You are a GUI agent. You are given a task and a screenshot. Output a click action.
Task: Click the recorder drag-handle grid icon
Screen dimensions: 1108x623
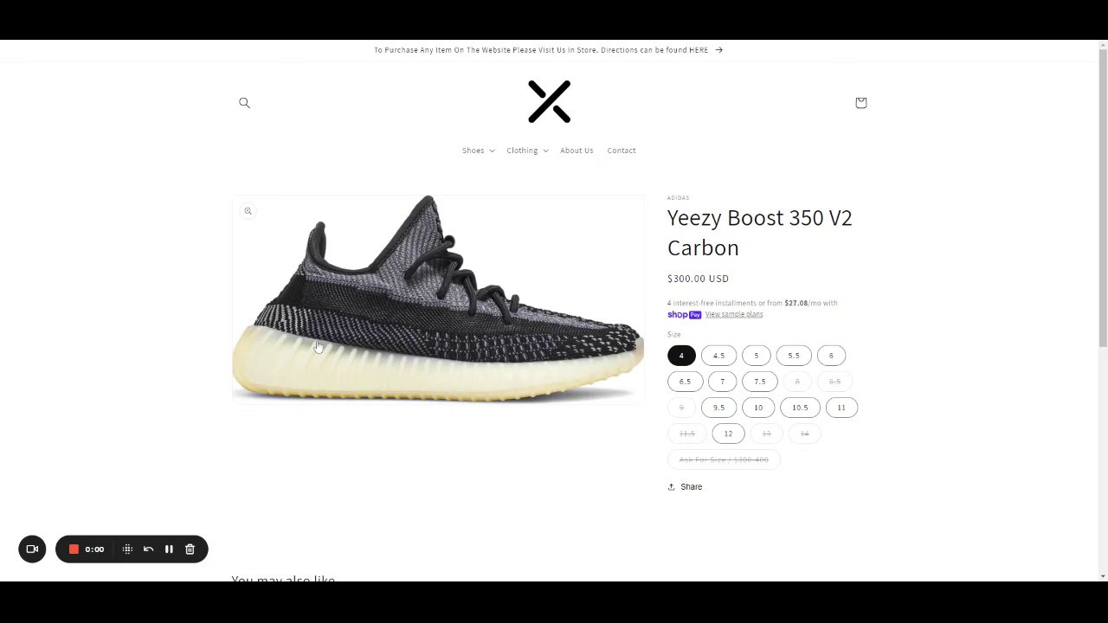[127, 549]
